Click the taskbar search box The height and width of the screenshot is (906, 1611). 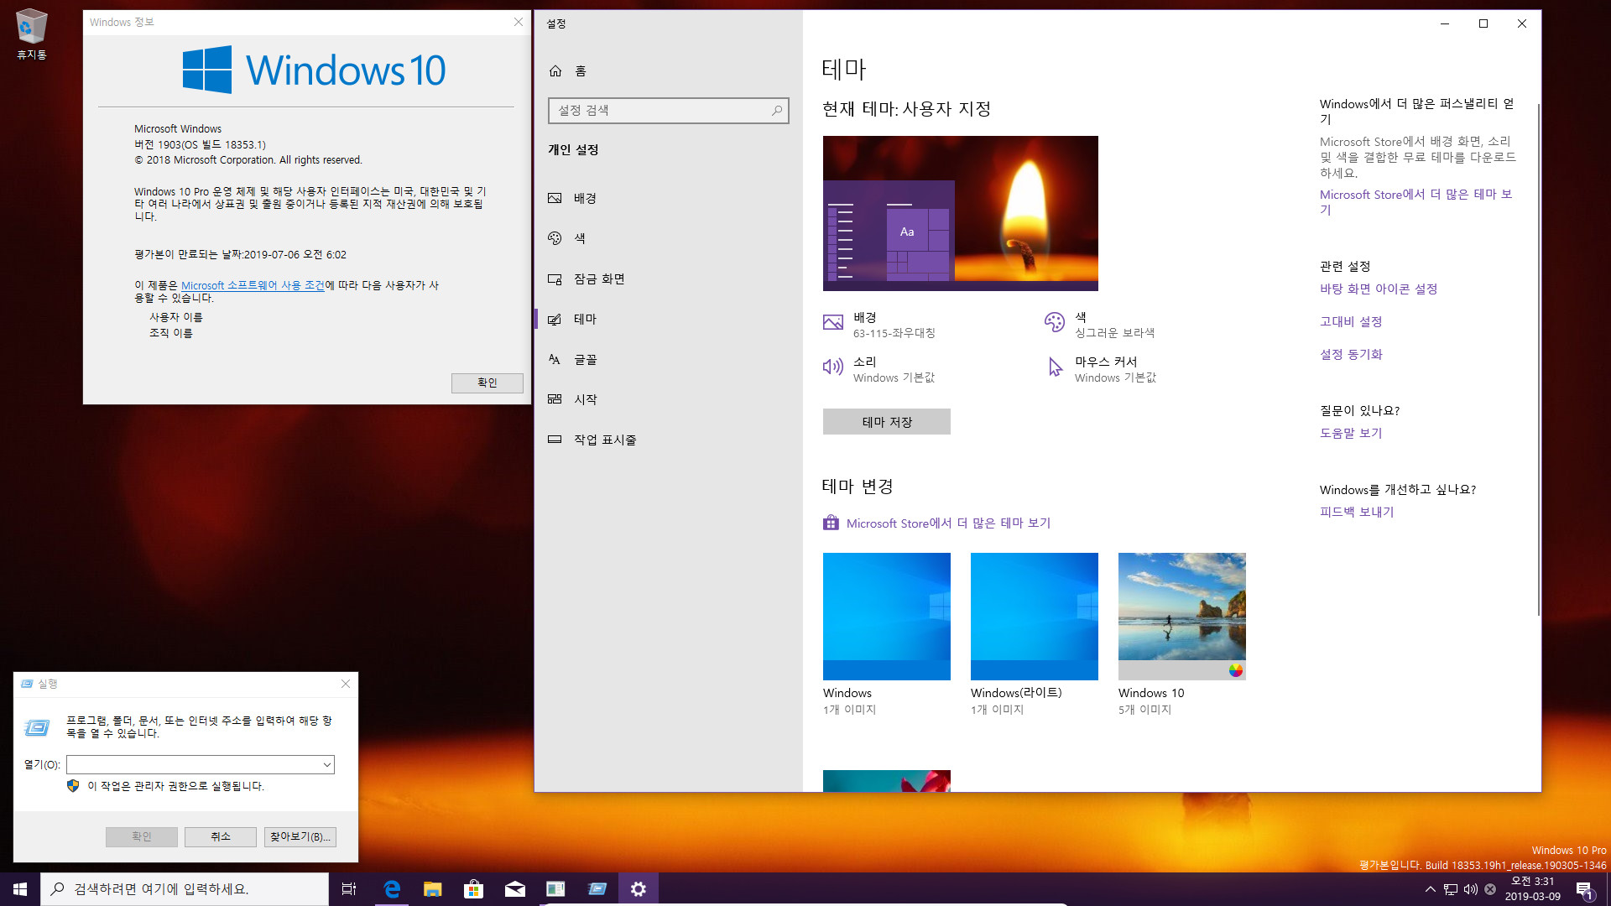click(185, 889)
